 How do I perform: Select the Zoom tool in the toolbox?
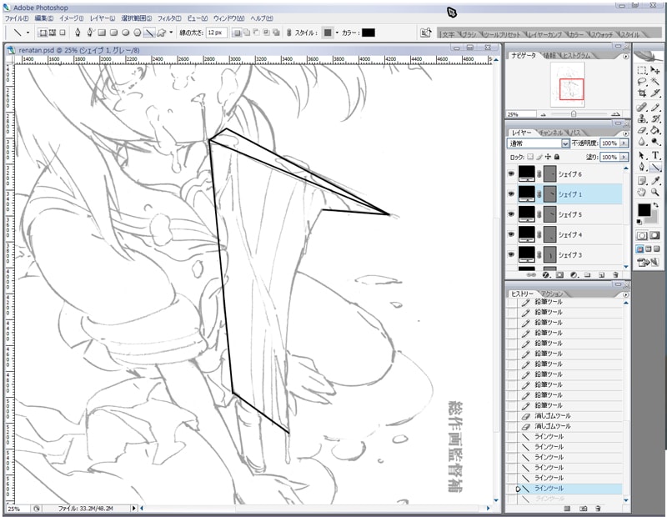click(x=654, y=193)
